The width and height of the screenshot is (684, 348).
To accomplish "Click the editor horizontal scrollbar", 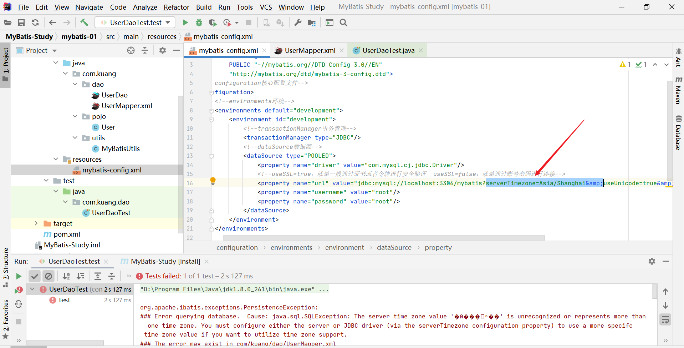I will (x=384, y=238).
